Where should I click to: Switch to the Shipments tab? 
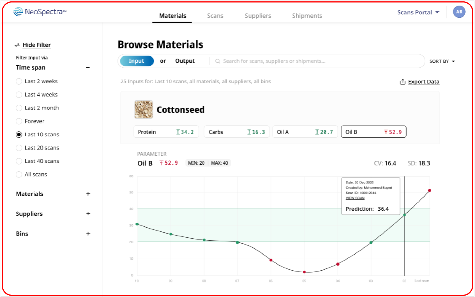pos(307,16)
